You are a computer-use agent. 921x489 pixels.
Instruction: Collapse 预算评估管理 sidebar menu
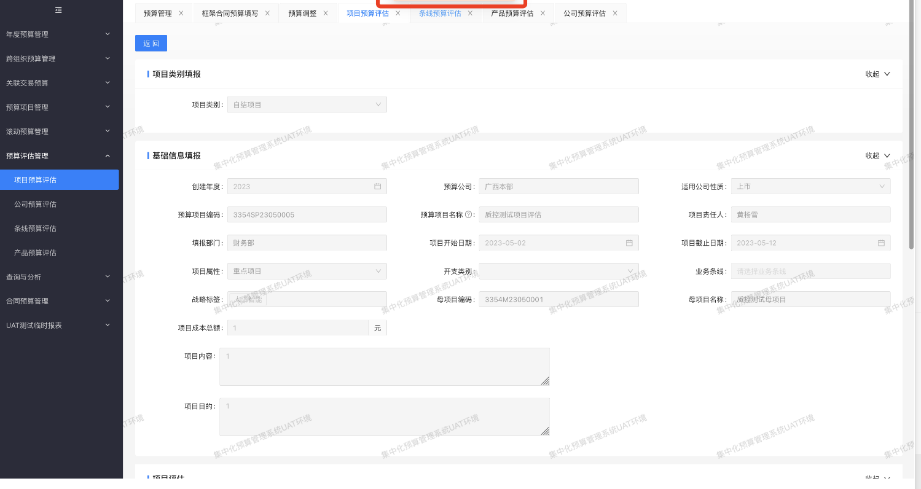(x=60, y=155)
